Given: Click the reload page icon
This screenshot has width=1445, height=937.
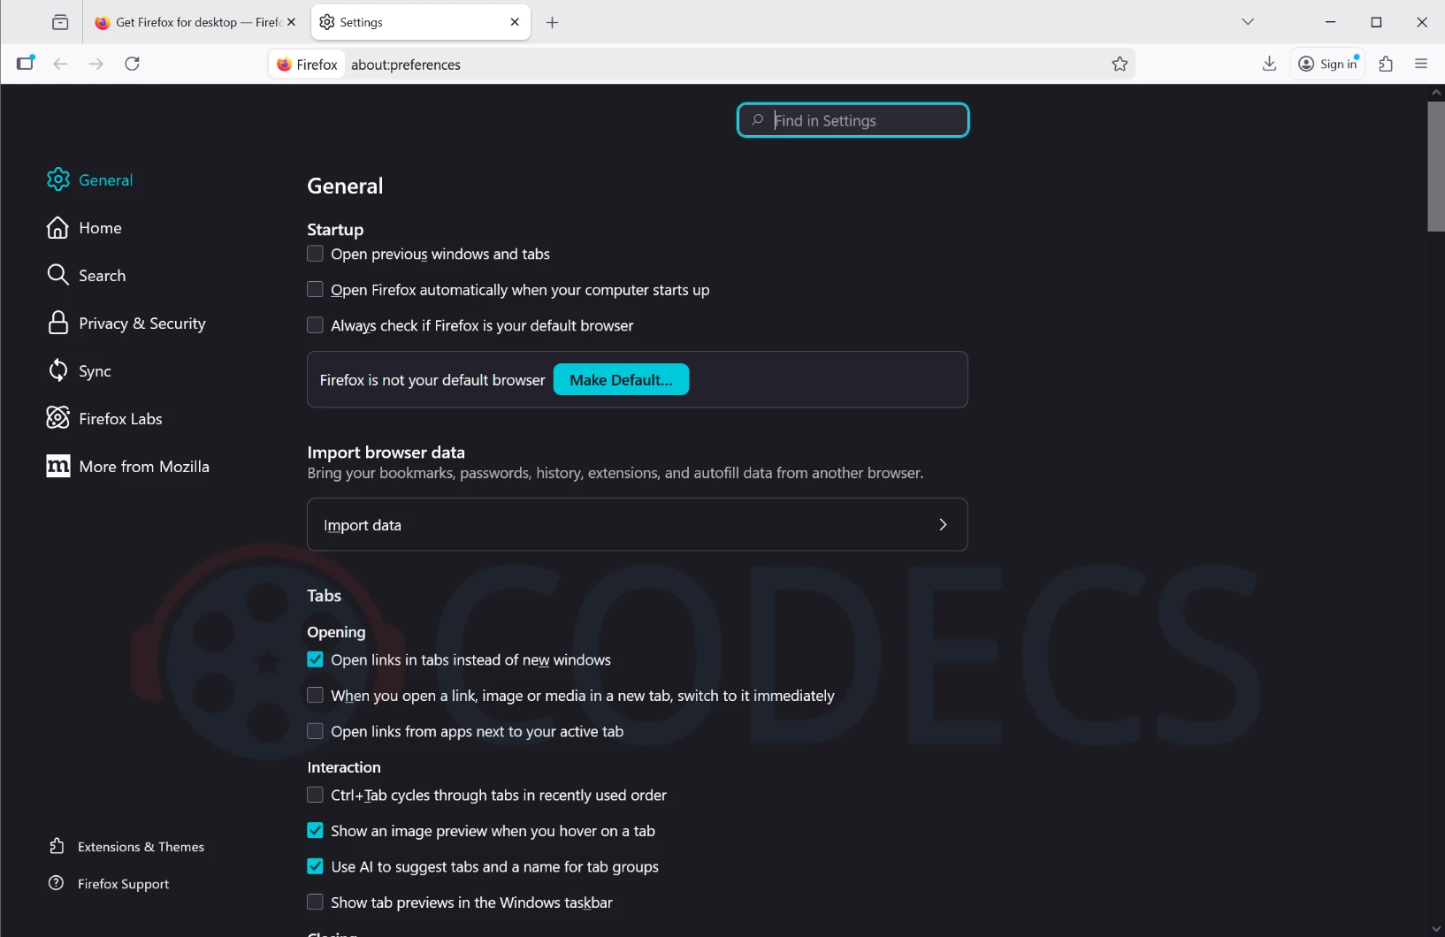Looking at the screenshot, I should point(133,64).
